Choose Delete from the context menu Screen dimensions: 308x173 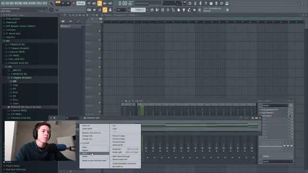click(94, 157)
